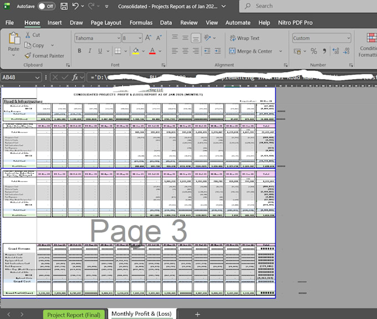Toggle Bold formatting
This screenshot has width=377, height=319.
tap(79, 50)
